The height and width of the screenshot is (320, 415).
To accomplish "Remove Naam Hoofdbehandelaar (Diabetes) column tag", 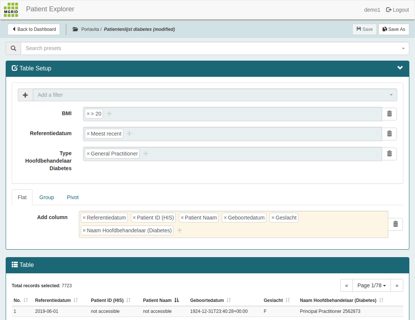I will click(84, 230).
